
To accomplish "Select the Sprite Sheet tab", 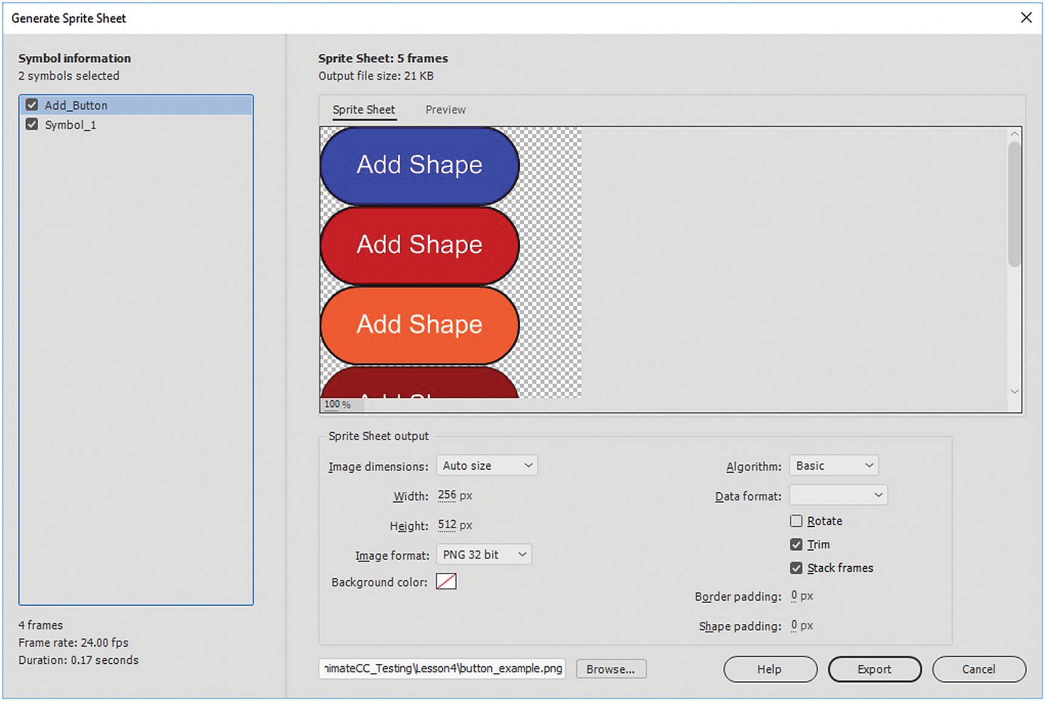I will [x=364, y=110].
